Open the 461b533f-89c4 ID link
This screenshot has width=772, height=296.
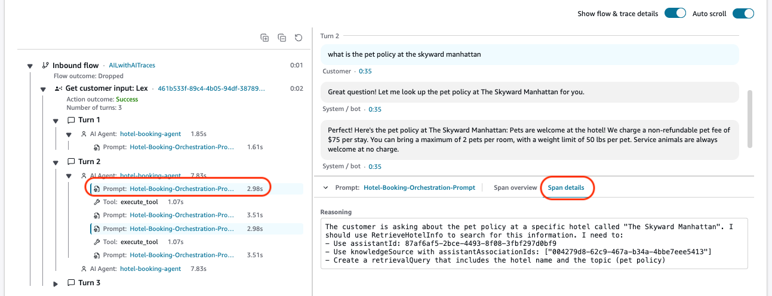pos(211,88)
